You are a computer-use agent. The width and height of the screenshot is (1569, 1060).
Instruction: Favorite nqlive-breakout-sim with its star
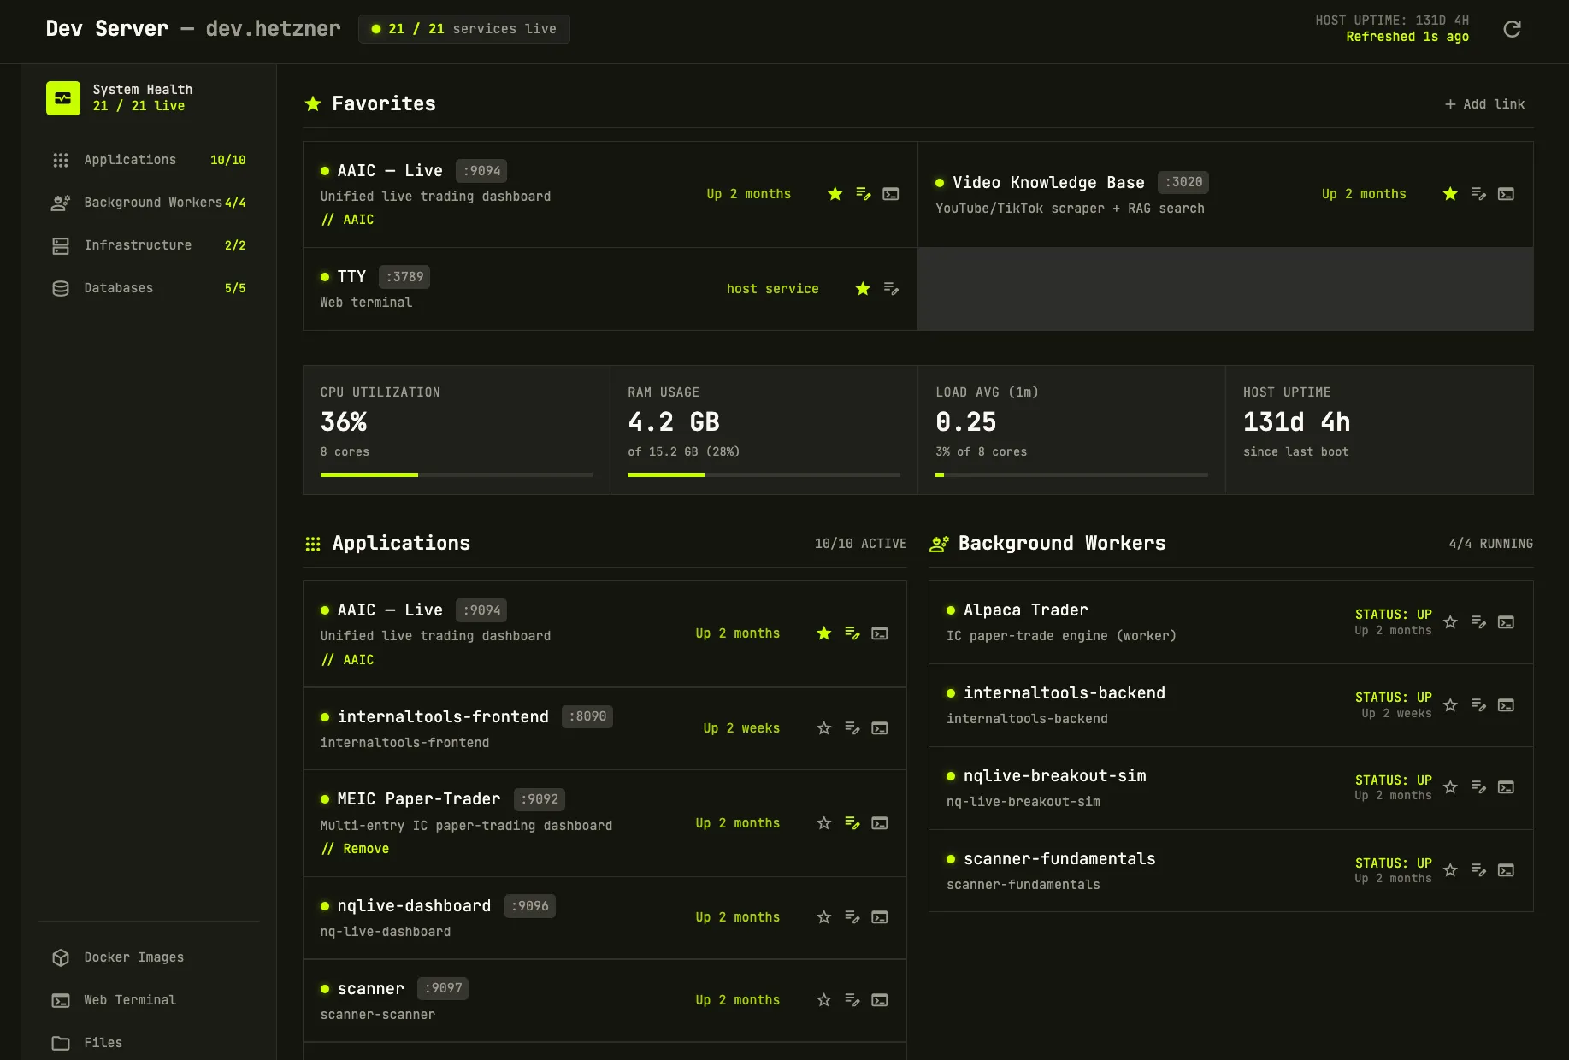coord(1450,787)
